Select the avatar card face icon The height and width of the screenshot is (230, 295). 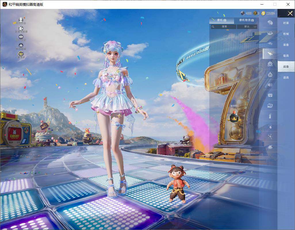[x=270, y=95]
